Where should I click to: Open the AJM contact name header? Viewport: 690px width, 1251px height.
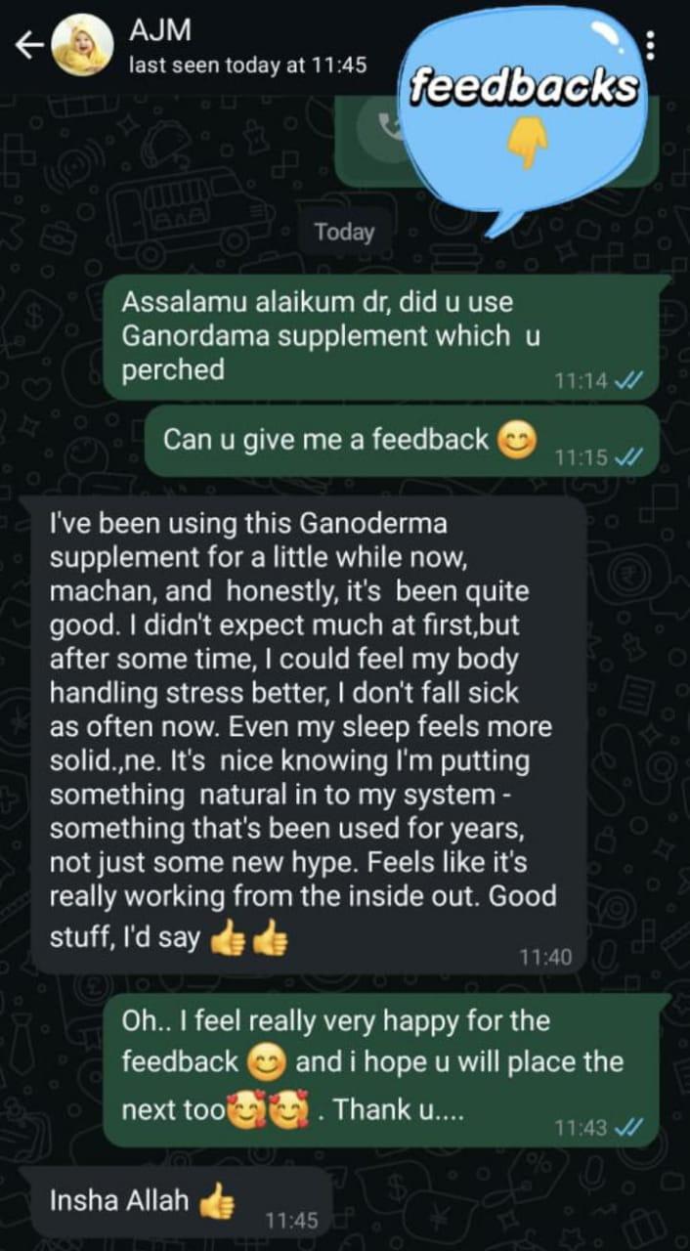click(x=147, y=31)
